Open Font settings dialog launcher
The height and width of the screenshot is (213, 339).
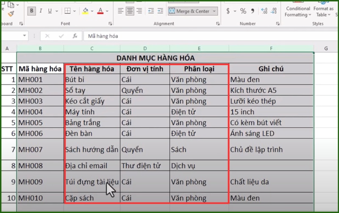[110, 24]
